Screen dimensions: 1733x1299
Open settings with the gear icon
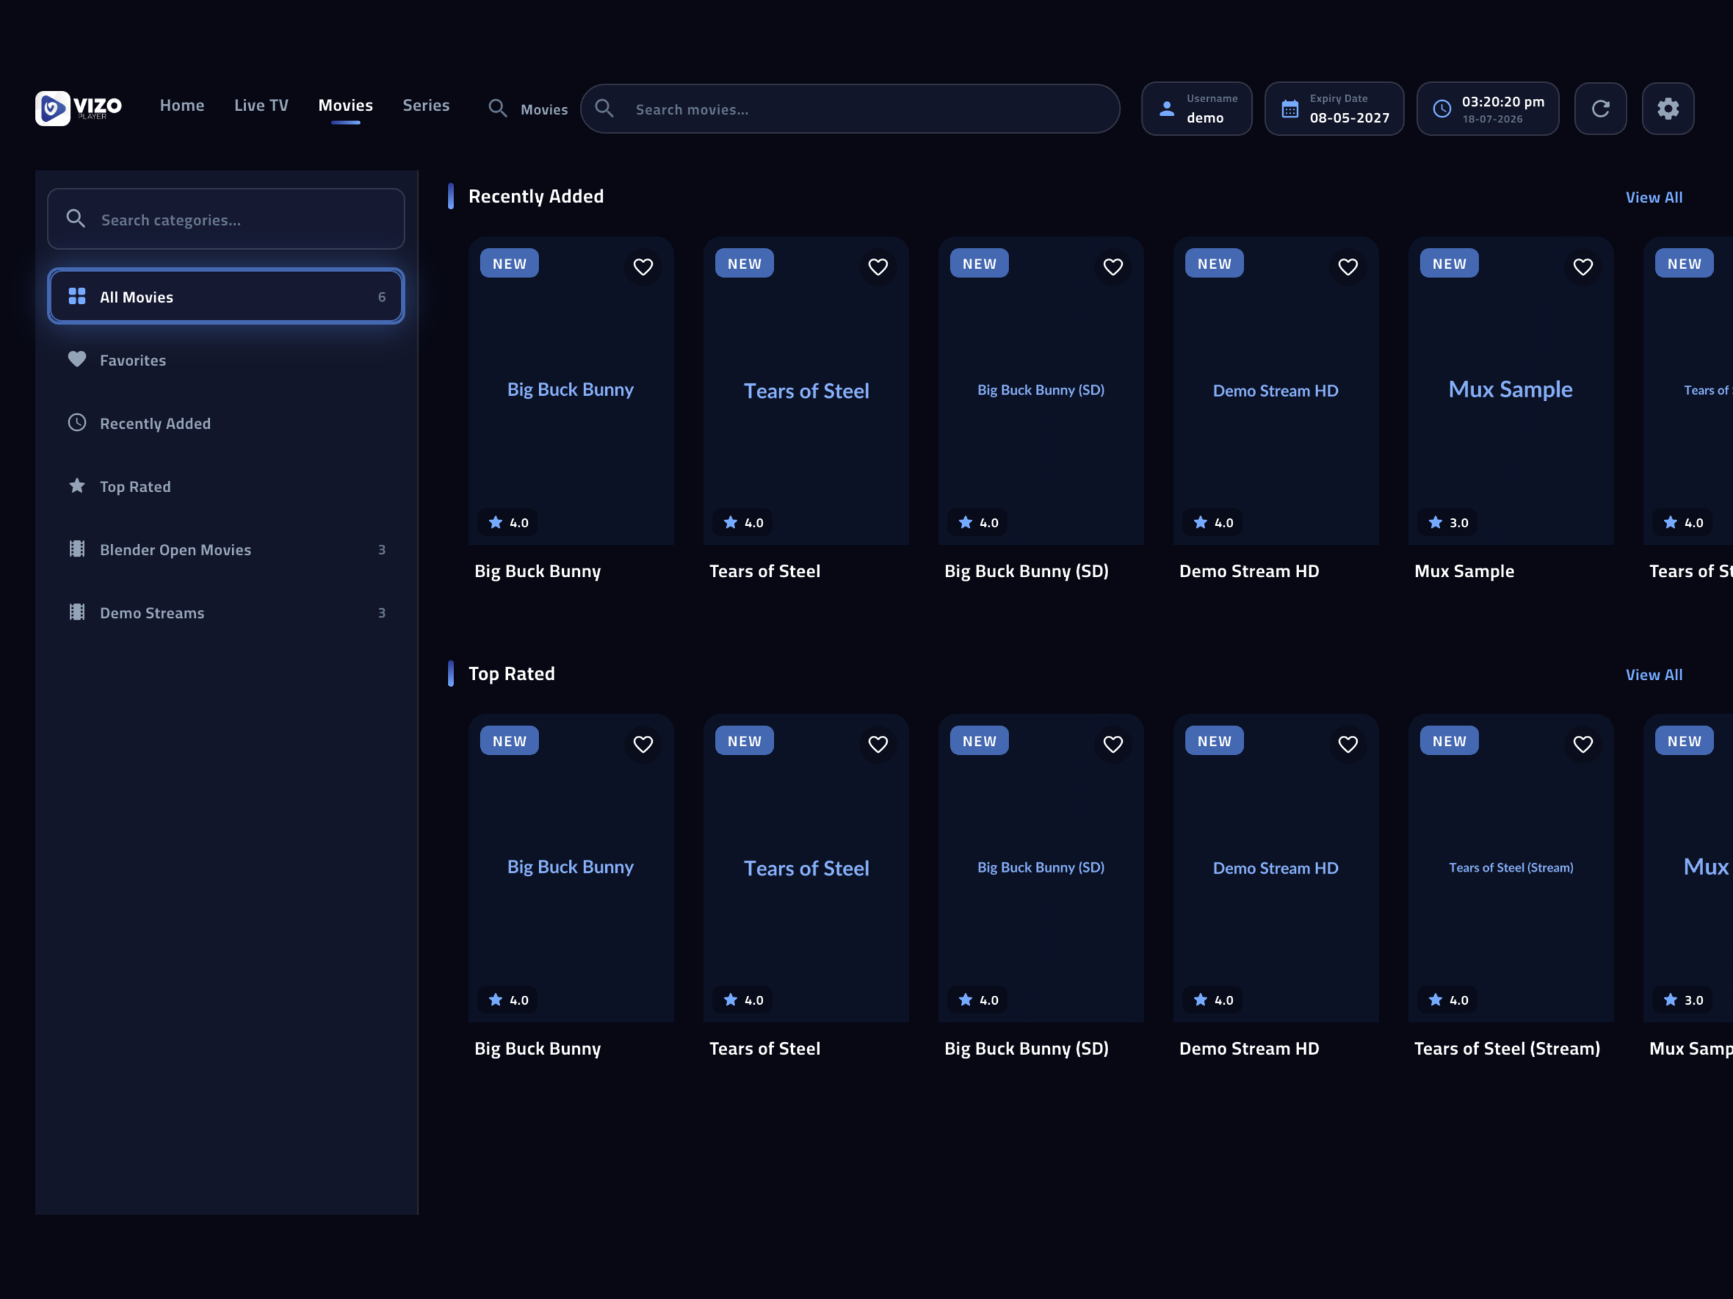(1667, 108)
